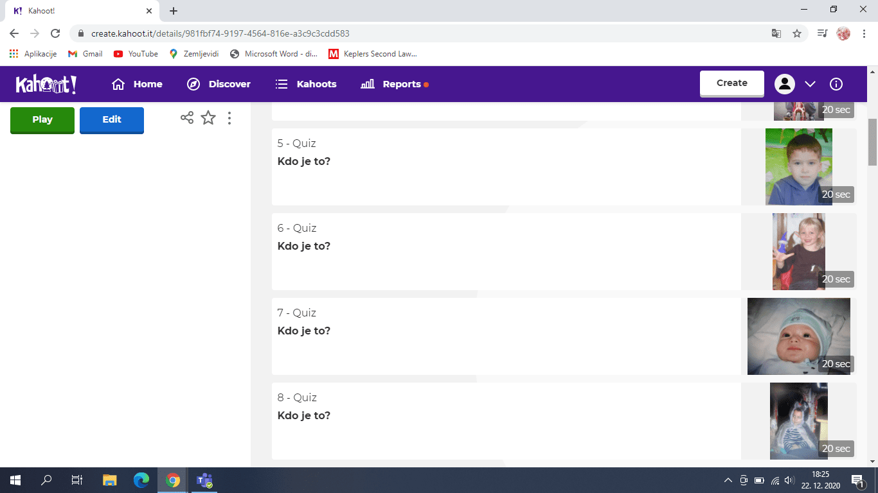Open the Windows Start menu

[15, 480]
